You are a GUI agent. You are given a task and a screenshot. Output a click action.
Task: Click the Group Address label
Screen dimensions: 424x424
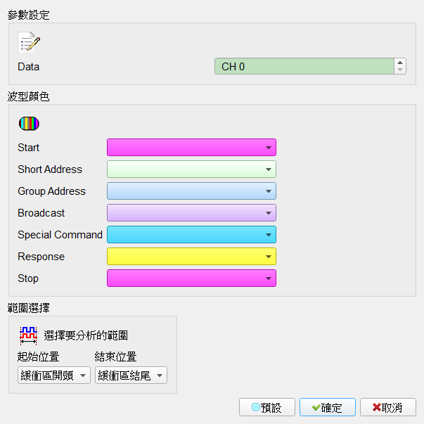(x=51, y=191)
